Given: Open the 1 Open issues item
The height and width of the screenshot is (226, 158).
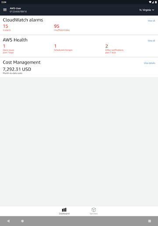Looking at the screenshot, I should click(8, 49).
